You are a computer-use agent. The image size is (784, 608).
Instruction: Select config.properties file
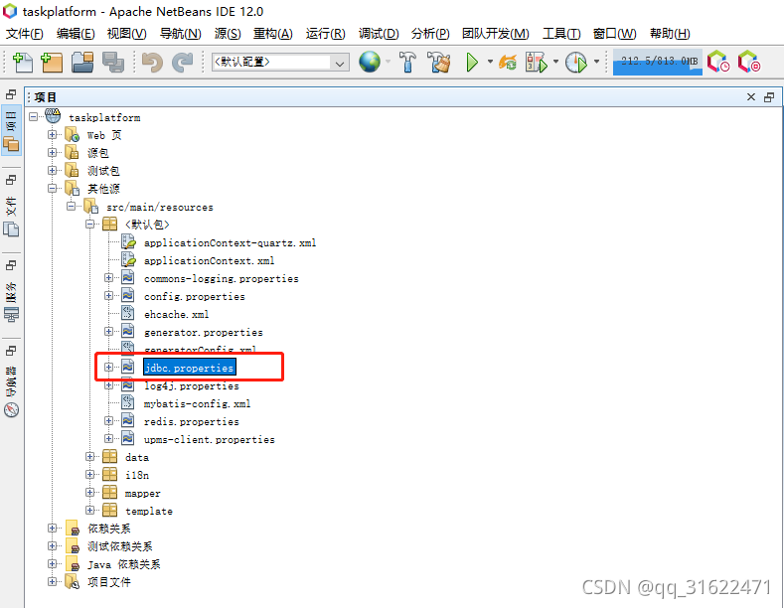click(x=195, y=296)
